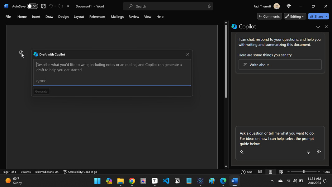
Task: Click the document scrollbar down arrow
Action: click(226, 166)
